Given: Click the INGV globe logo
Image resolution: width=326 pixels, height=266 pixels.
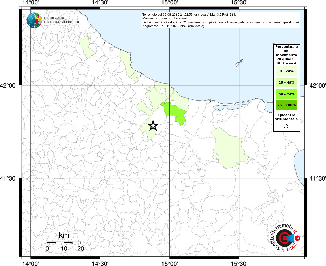Looking at the screenshot, I should tap(34, 20).
